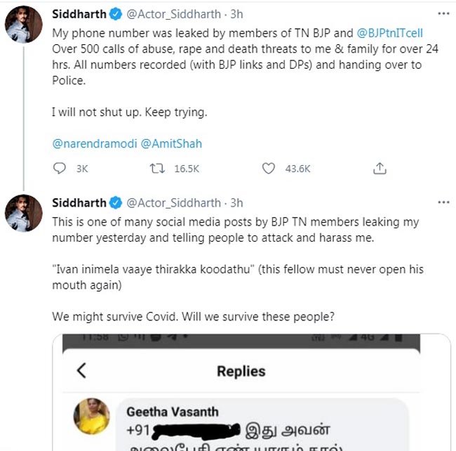
Task: Open Siddharth's avatar on second tweet
Action: pyautogui.click(x=24, y=213)
